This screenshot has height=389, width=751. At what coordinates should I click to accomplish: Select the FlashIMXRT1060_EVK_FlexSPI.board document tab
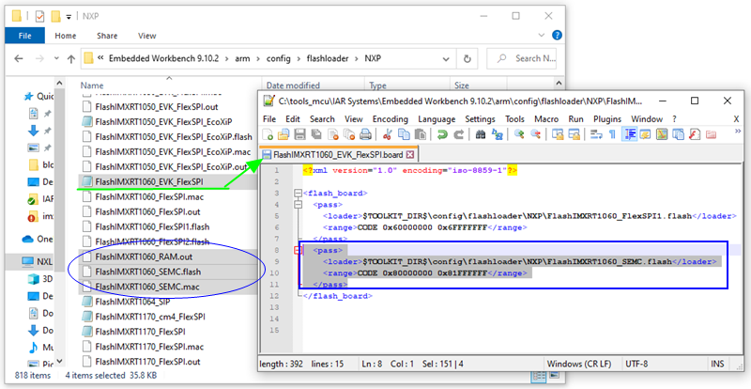point(338,155)
